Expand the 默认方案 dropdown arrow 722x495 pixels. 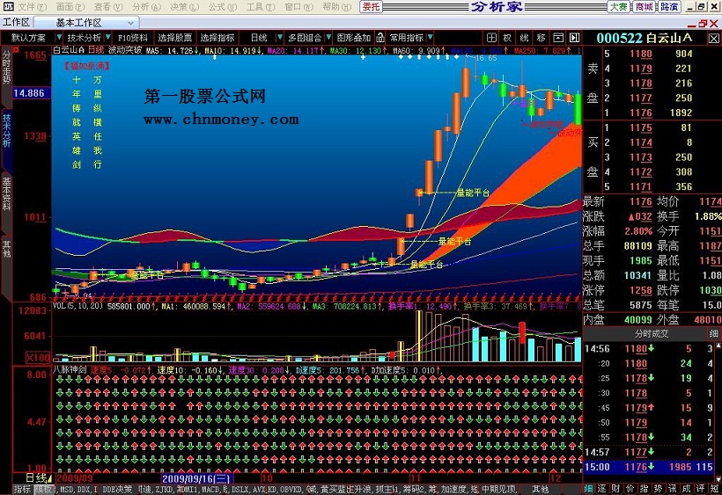pos(59,37)
